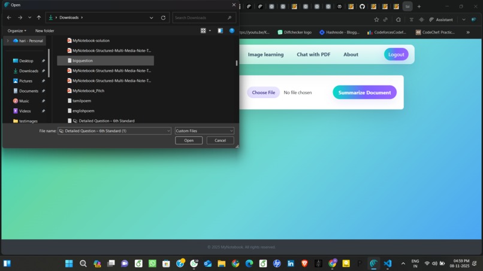Click the File name combo box
Image resolution: width=483 pixels, height=271 pixels.
point(114,131)
